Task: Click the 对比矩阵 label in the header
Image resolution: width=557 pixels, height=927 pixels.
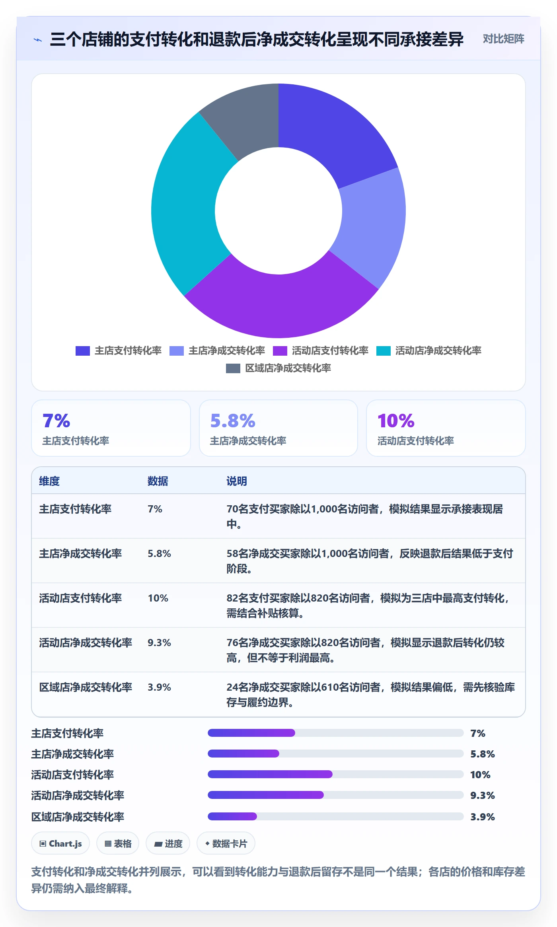Action: coord(503,39)
